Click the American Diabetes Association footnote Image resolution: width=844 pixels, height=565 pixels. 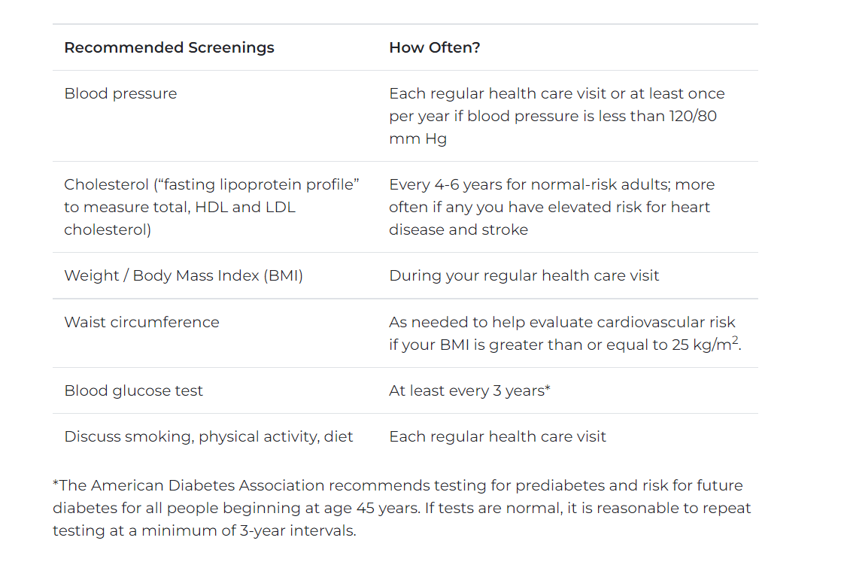click(402, 508)
